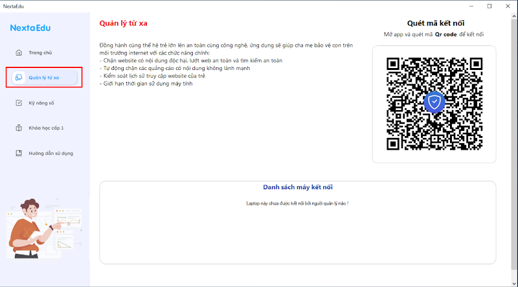
Task: Click the 'Danh sách máy kết nối' heading
Action: (298, 187)
